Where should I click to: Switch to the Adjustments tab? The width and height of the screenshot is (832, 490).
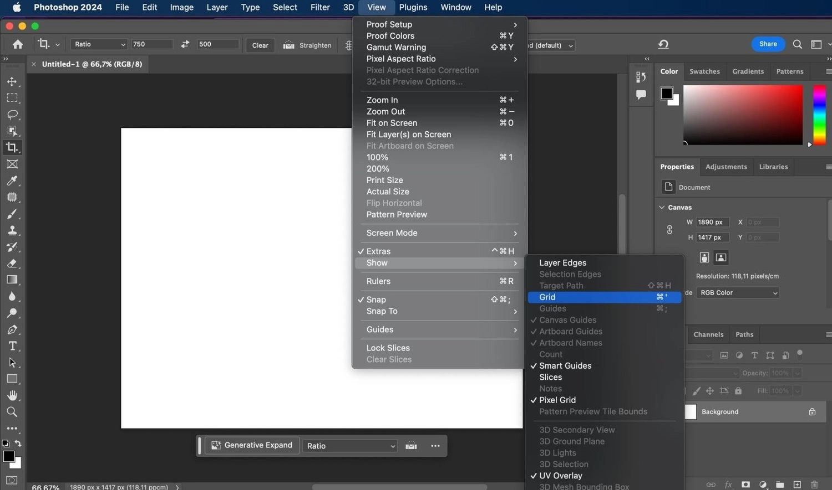click(x=726, y=167)
